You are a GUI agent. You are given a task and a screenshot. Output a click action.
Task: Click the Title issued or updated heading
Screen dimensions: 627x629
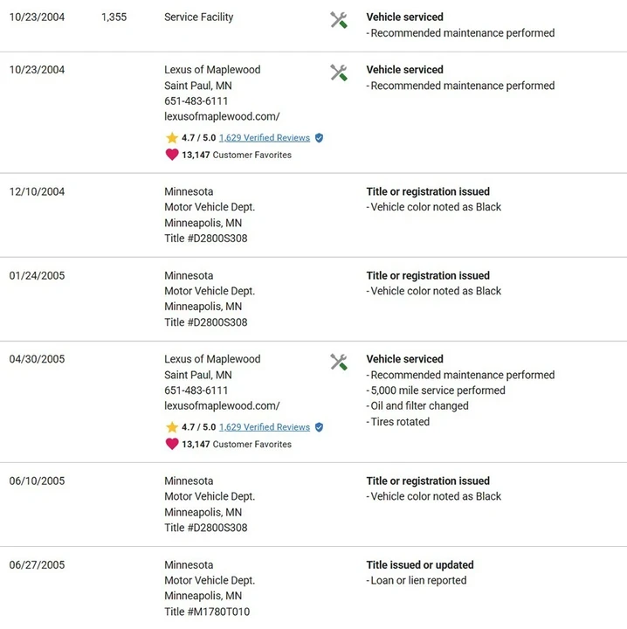tap(420, 565)
